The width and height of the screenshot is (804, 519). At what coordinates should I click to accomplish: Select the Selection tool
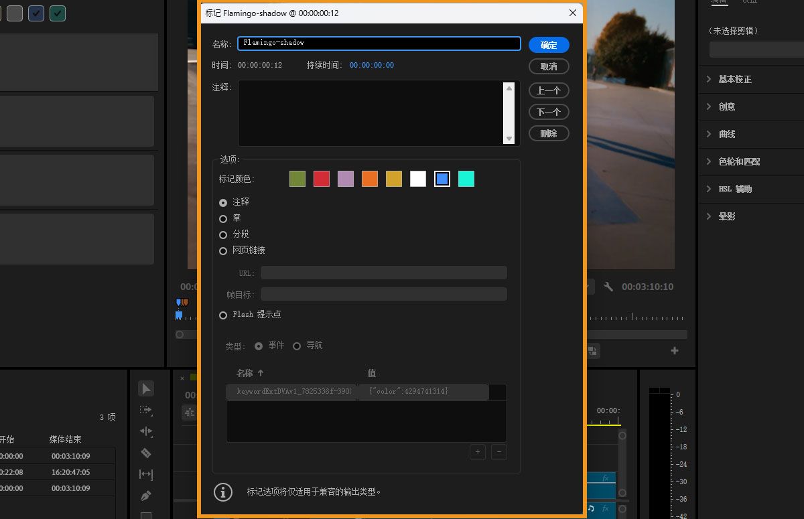coord(146,388)
